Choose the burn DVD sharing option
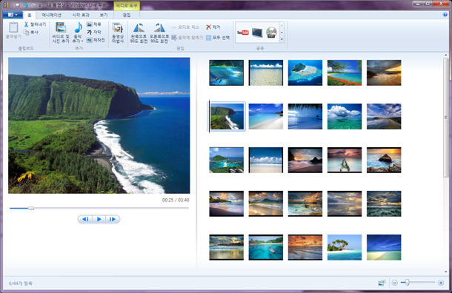452x293 pixels. (271, 33)
